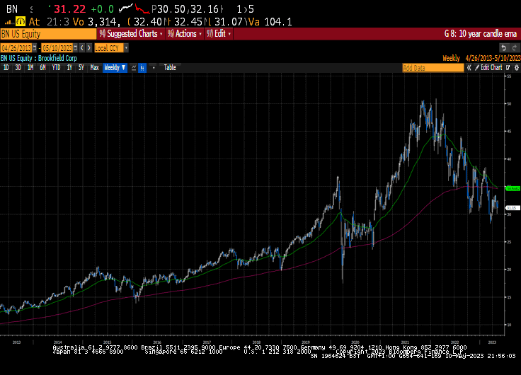Click the BN US Equity security field
This screenshot has height=375, width=521.
point(48,34)
